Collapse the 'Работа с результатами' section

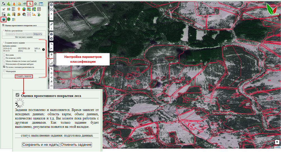pyautogui.click(x=3, y=31)
